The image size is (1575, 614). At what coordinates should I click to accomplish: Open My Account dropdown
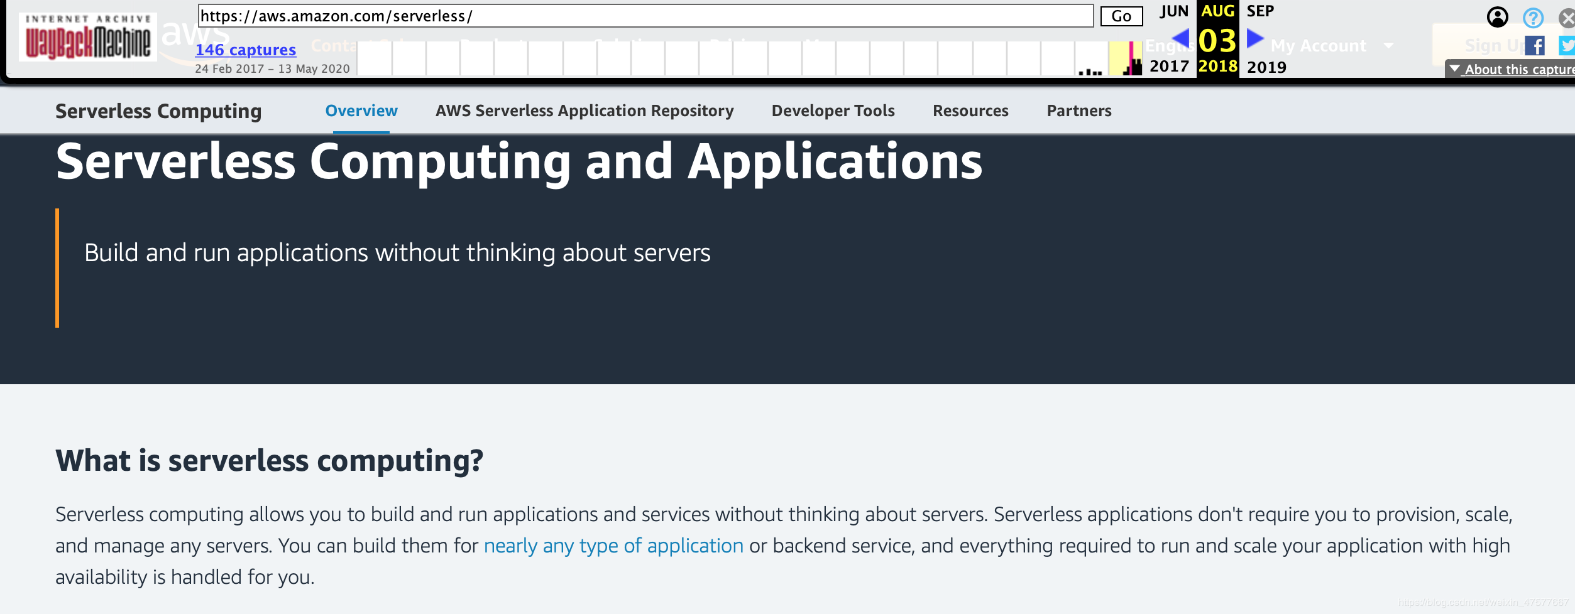pyautogui.click(x=1332, y=46)
